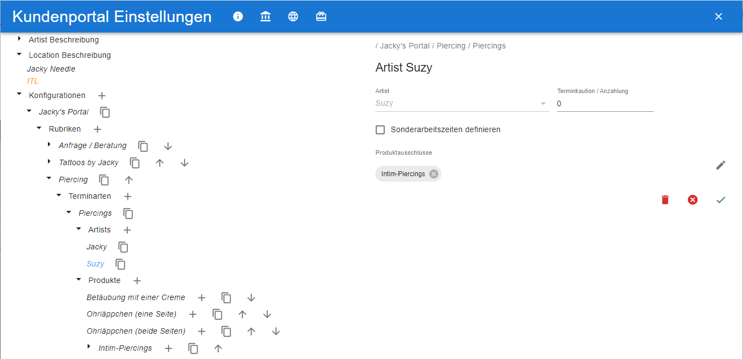Copy the Intim-Piercings product

[x=193, y=349]
